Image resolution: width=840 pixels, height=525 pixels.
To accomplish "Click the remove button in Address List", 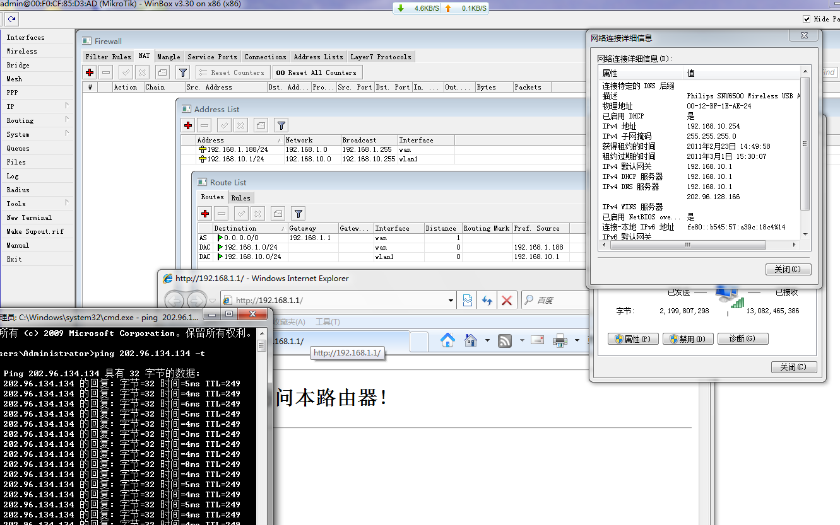I will [x=204, y=125].
